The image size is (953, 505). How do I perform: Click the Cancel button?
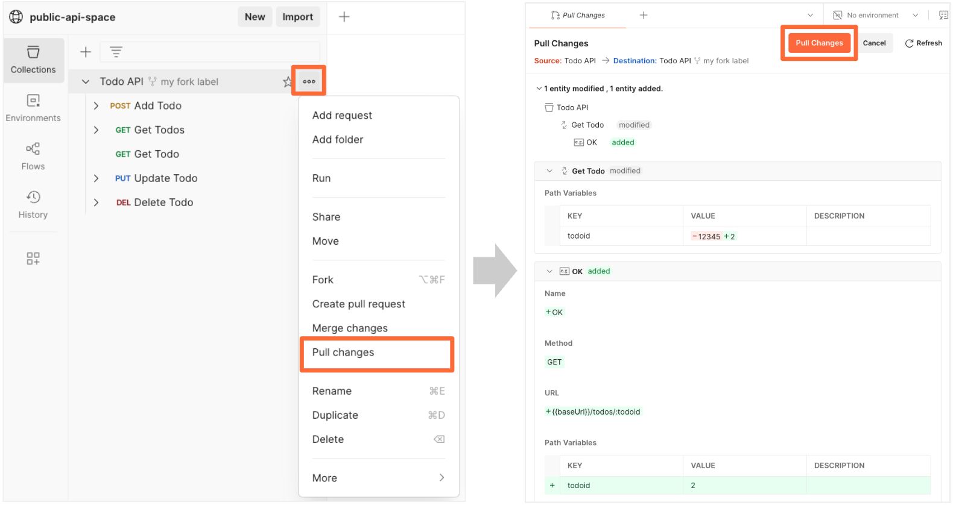(874, 43)
